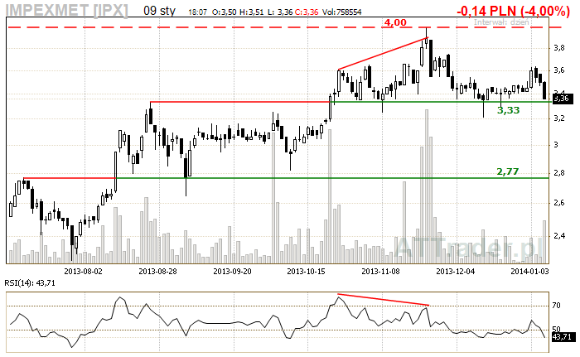Click the date axis label 2013-12-04
580x357 pixels.
[456, 272]
